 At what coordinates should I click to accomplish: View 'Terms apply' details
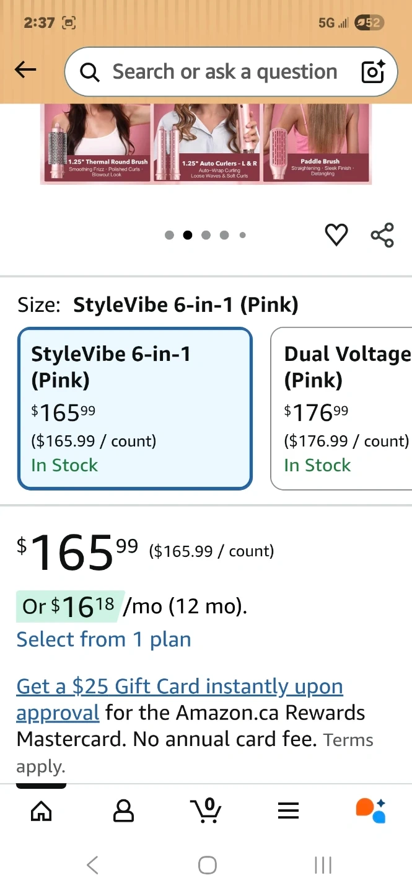click(x=348, y=740)
